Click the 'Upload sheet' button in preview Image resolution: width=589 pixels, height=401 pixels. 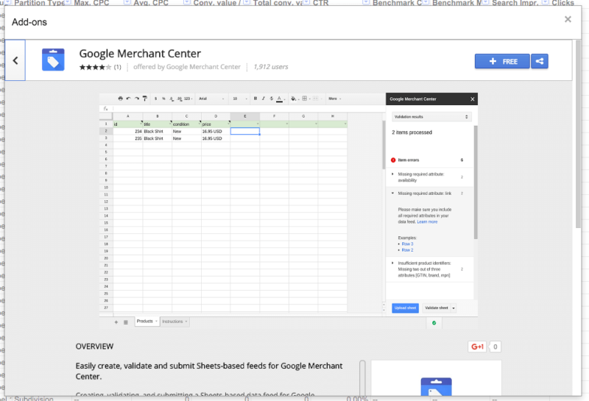pos(406,308)
